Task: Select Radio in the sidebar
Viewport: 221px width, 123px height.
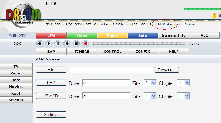Action: point(16,73)
